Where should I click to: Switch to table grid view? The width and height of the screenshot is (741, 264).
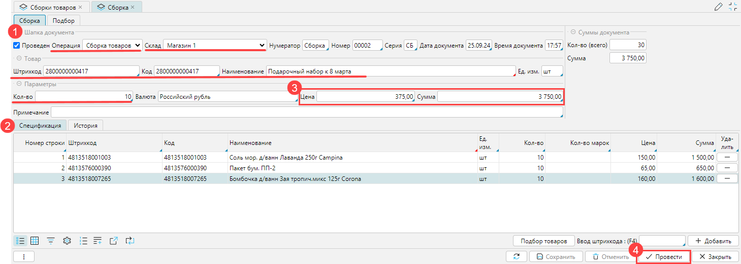click(x=35, y=241)
